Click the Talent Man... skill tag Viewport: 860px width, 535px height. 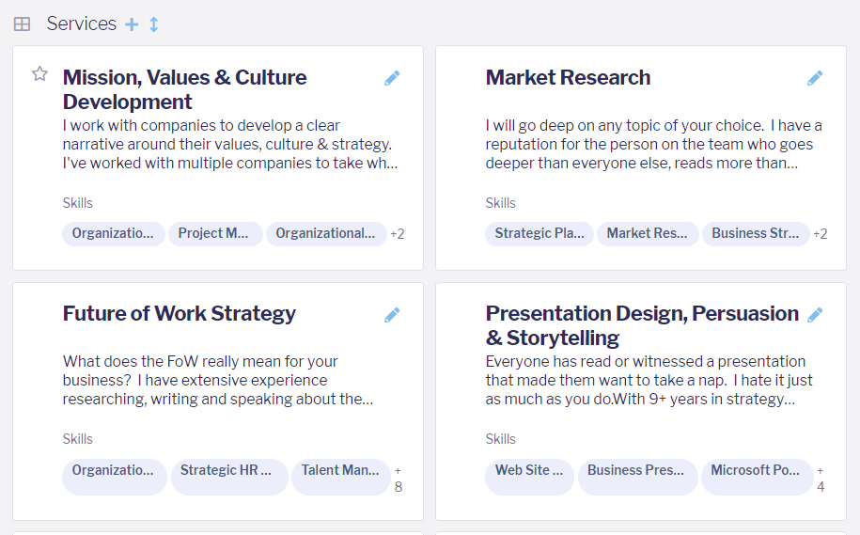[340, 470]
